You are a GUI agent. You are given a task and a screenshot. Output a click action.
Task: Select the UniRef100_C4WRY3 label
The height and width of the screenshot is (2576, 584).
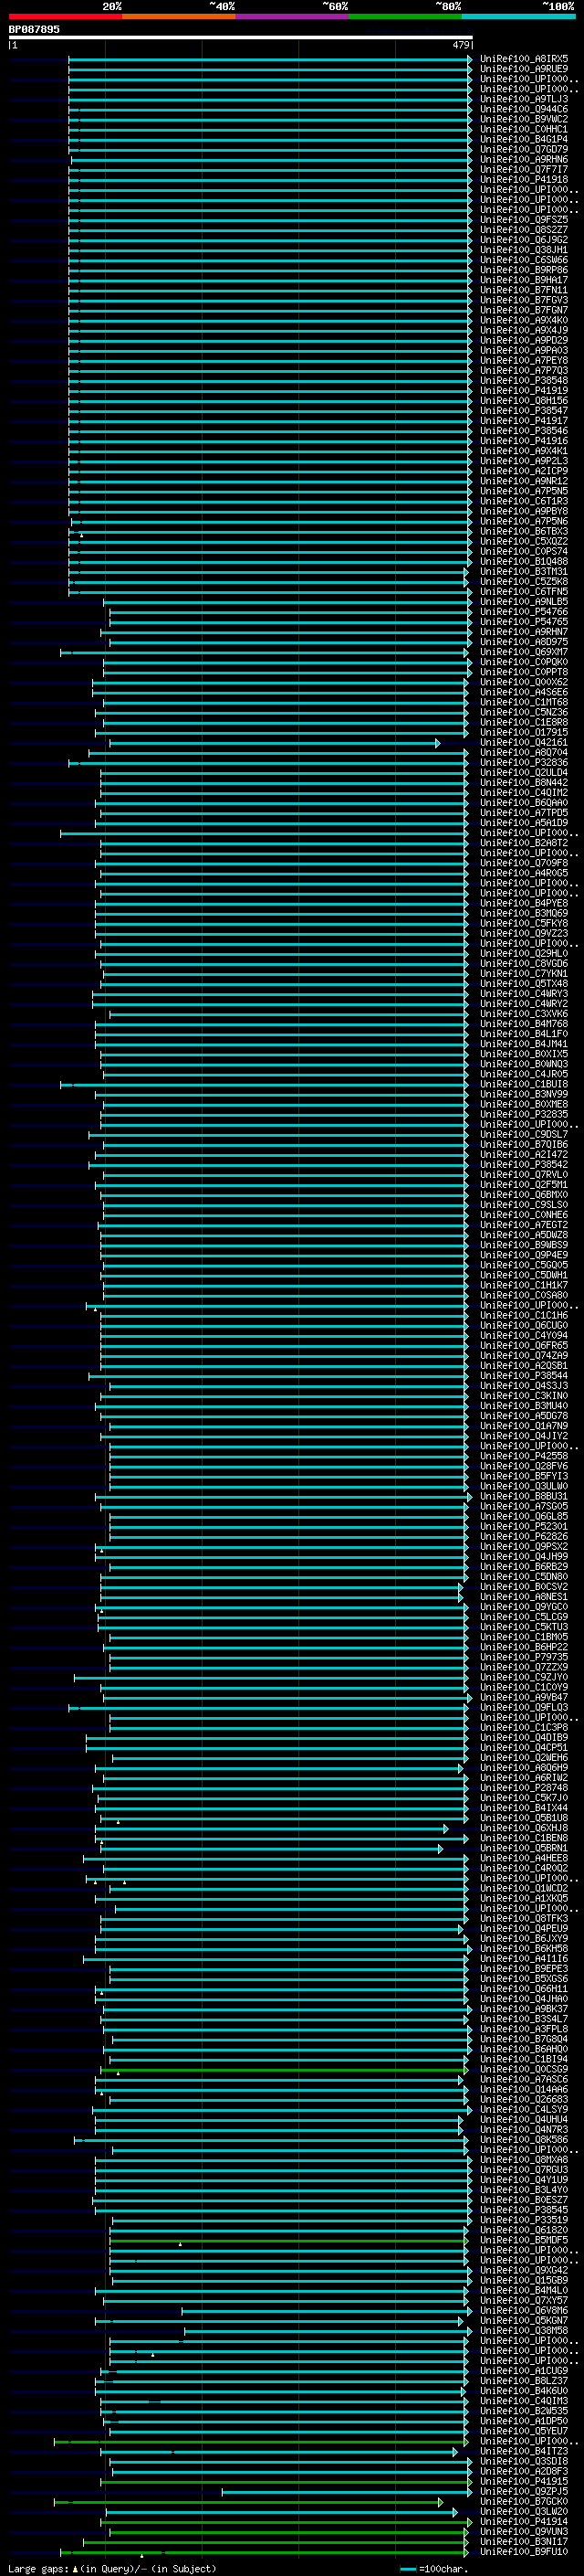click(x=523, y=994)
